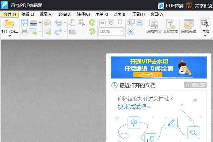Click the Open file folder icon
The image size is (213, 142).
[x=9, y=24]
